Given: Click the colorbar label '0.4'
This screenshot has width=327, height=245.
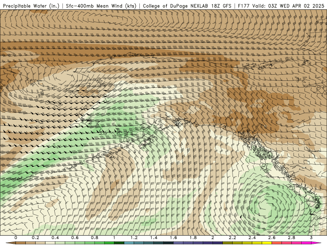Looking at the screenshot, I should coord(55,238).
